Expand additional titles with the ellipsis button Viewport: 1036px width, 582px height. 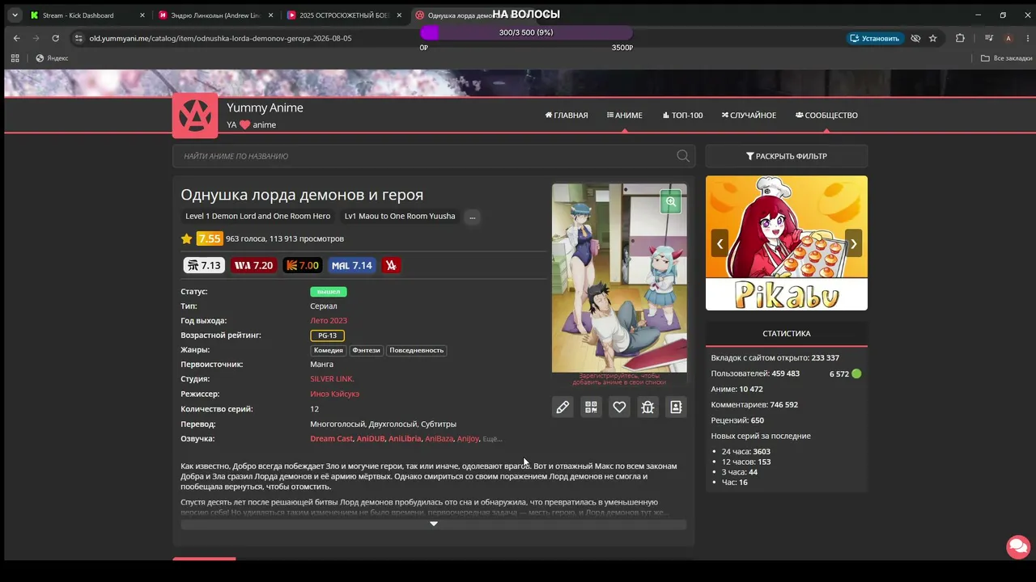472,217
